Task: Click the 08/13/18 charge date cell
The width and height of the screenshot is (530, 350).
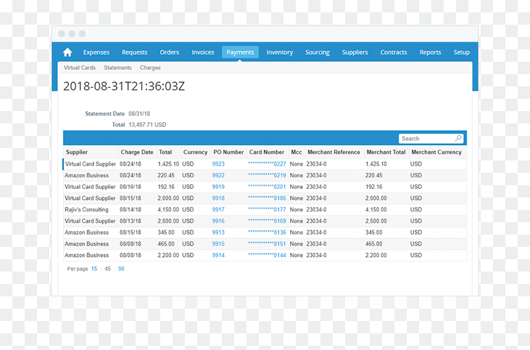Action: coord(131,221)
